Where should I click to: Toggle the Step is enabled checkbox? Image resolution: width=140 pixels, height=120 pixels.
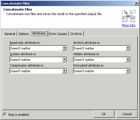5,114
